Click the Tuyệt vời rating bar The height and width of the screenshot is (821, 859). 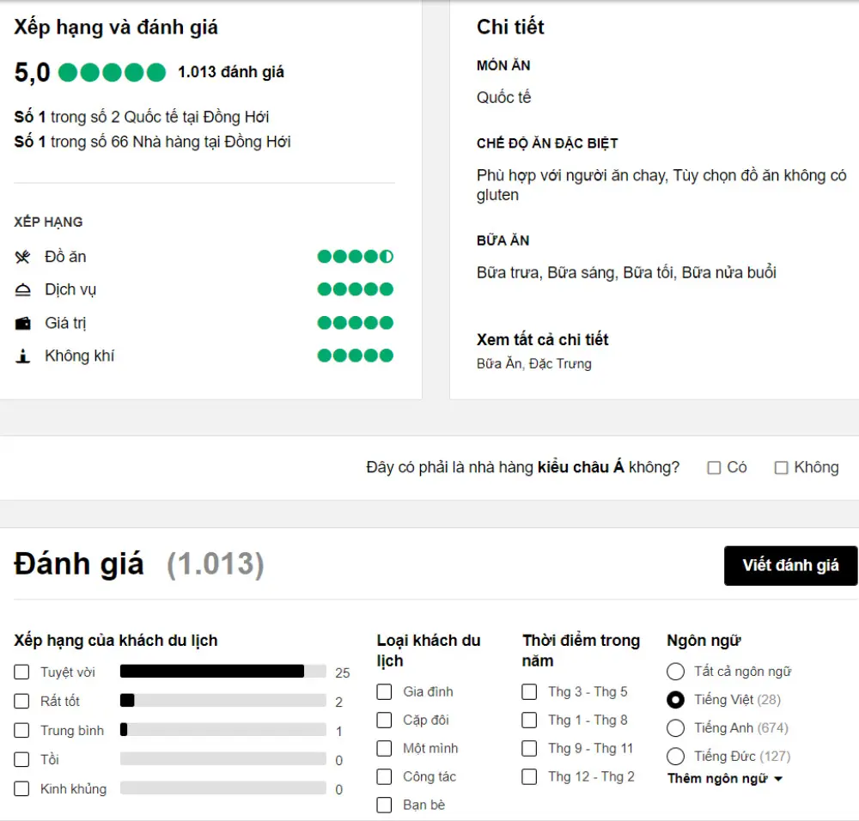pyautogui.click(x=223, y=672)
